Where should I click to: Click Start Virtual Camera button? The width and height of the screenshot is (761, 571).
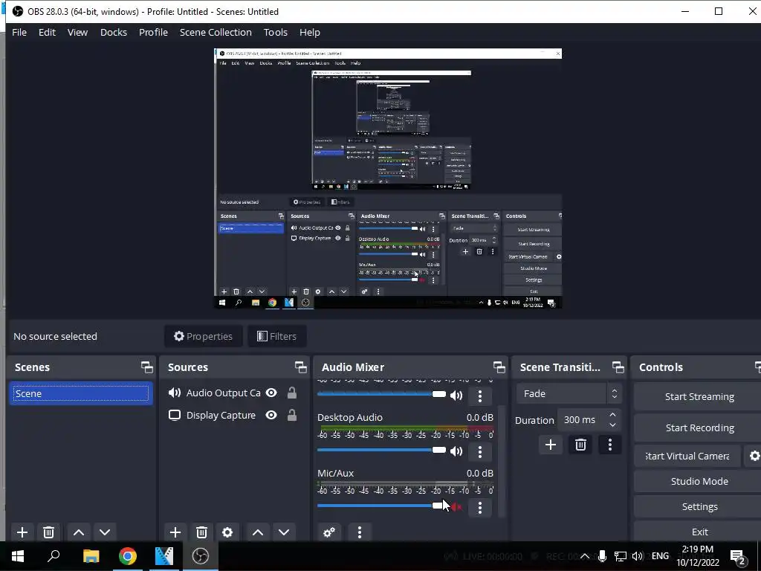tap(687, 456)
